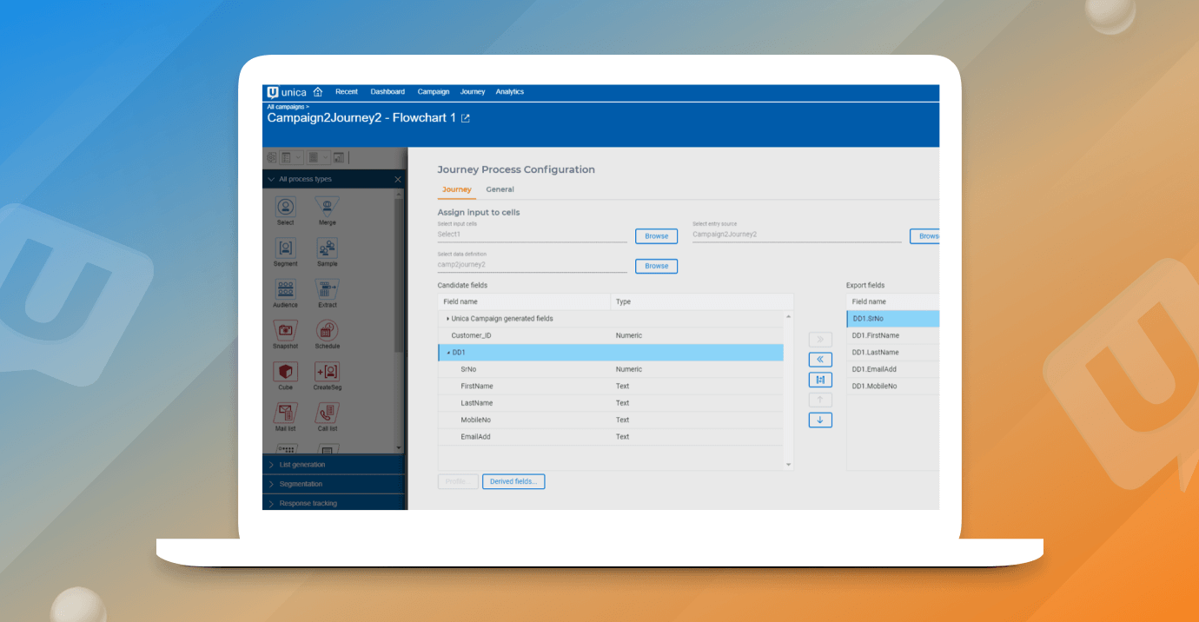This screenshot has height=622, width=1199.
Task: Go to the Unica home icon
Action: tap(318, 92)
